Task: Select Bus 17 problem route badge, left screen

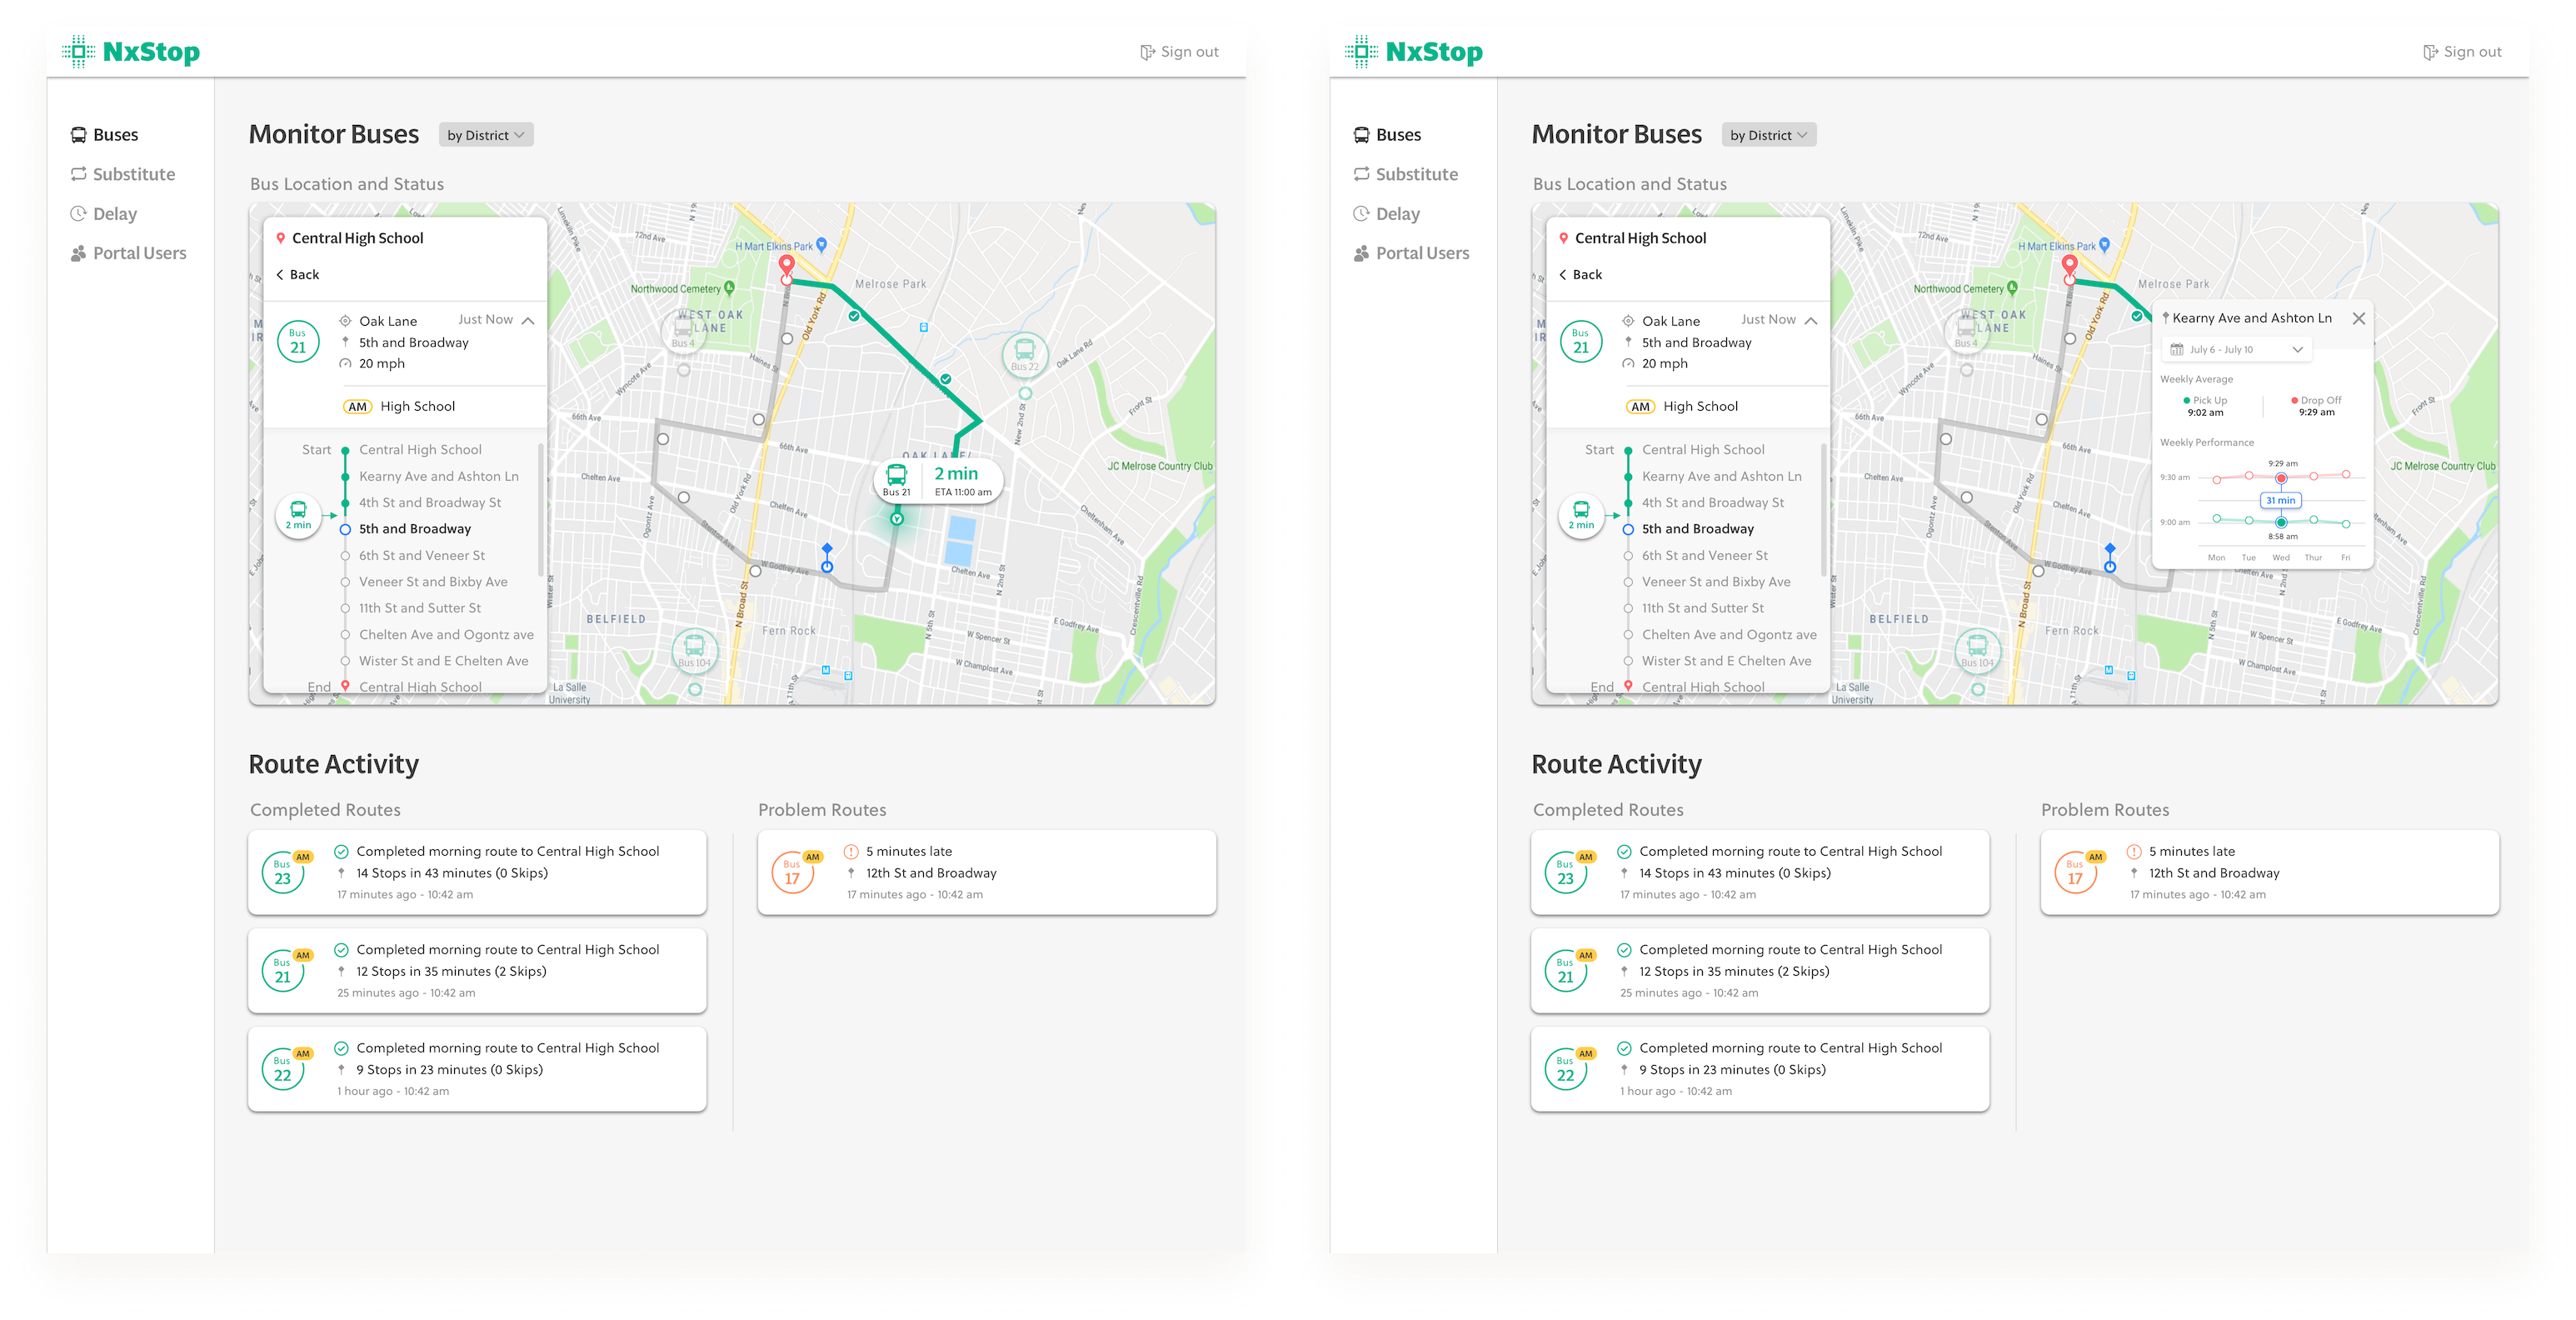Action: point(793,873)
